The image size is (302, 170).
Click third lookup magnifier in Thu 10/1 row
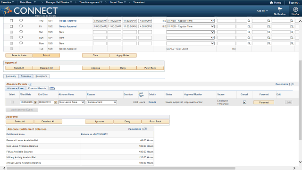click(292, 21)
